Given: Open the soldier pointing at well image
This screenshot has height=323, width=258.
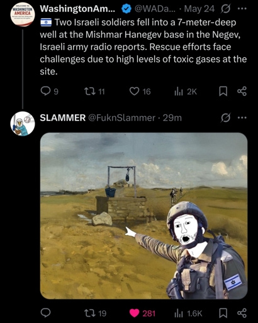Looking at the screenshot, I should 143,216.
